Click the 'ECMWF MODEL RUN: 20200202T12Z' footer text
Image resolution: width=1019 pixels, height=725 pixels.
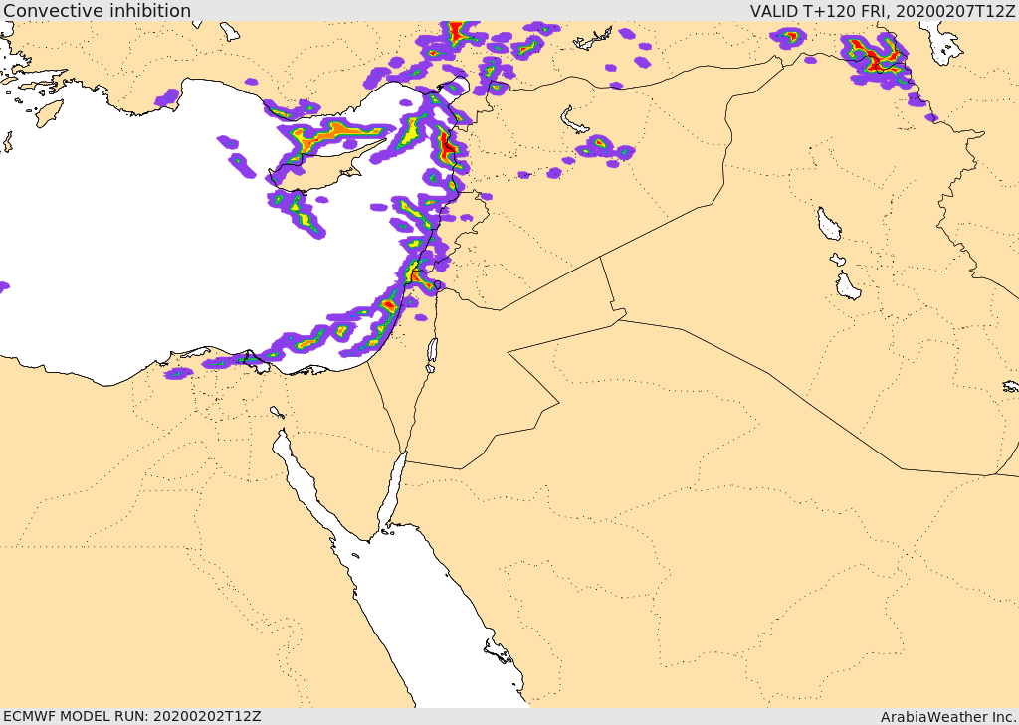(132, 716)
